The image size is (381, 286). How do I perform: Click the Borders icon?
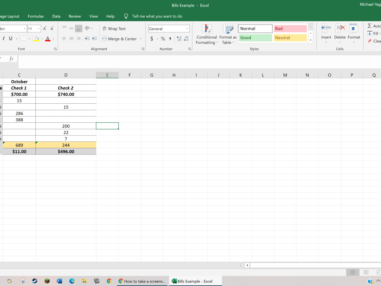(x=24, y=39)
